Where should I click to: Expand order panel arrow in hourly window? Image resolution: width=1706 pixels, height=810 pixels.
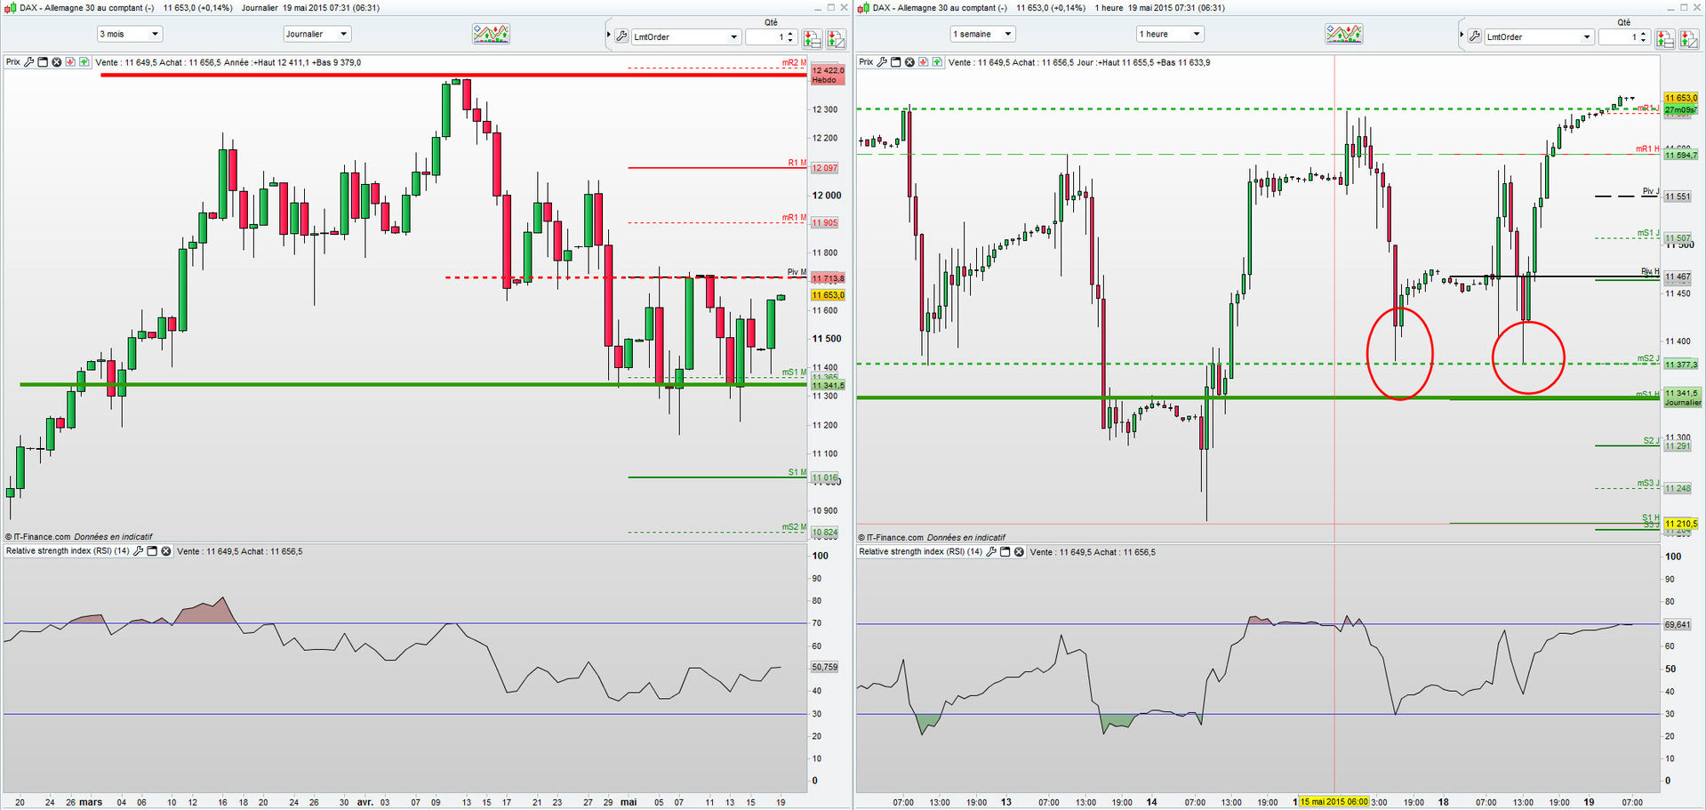coord(1462,36)
